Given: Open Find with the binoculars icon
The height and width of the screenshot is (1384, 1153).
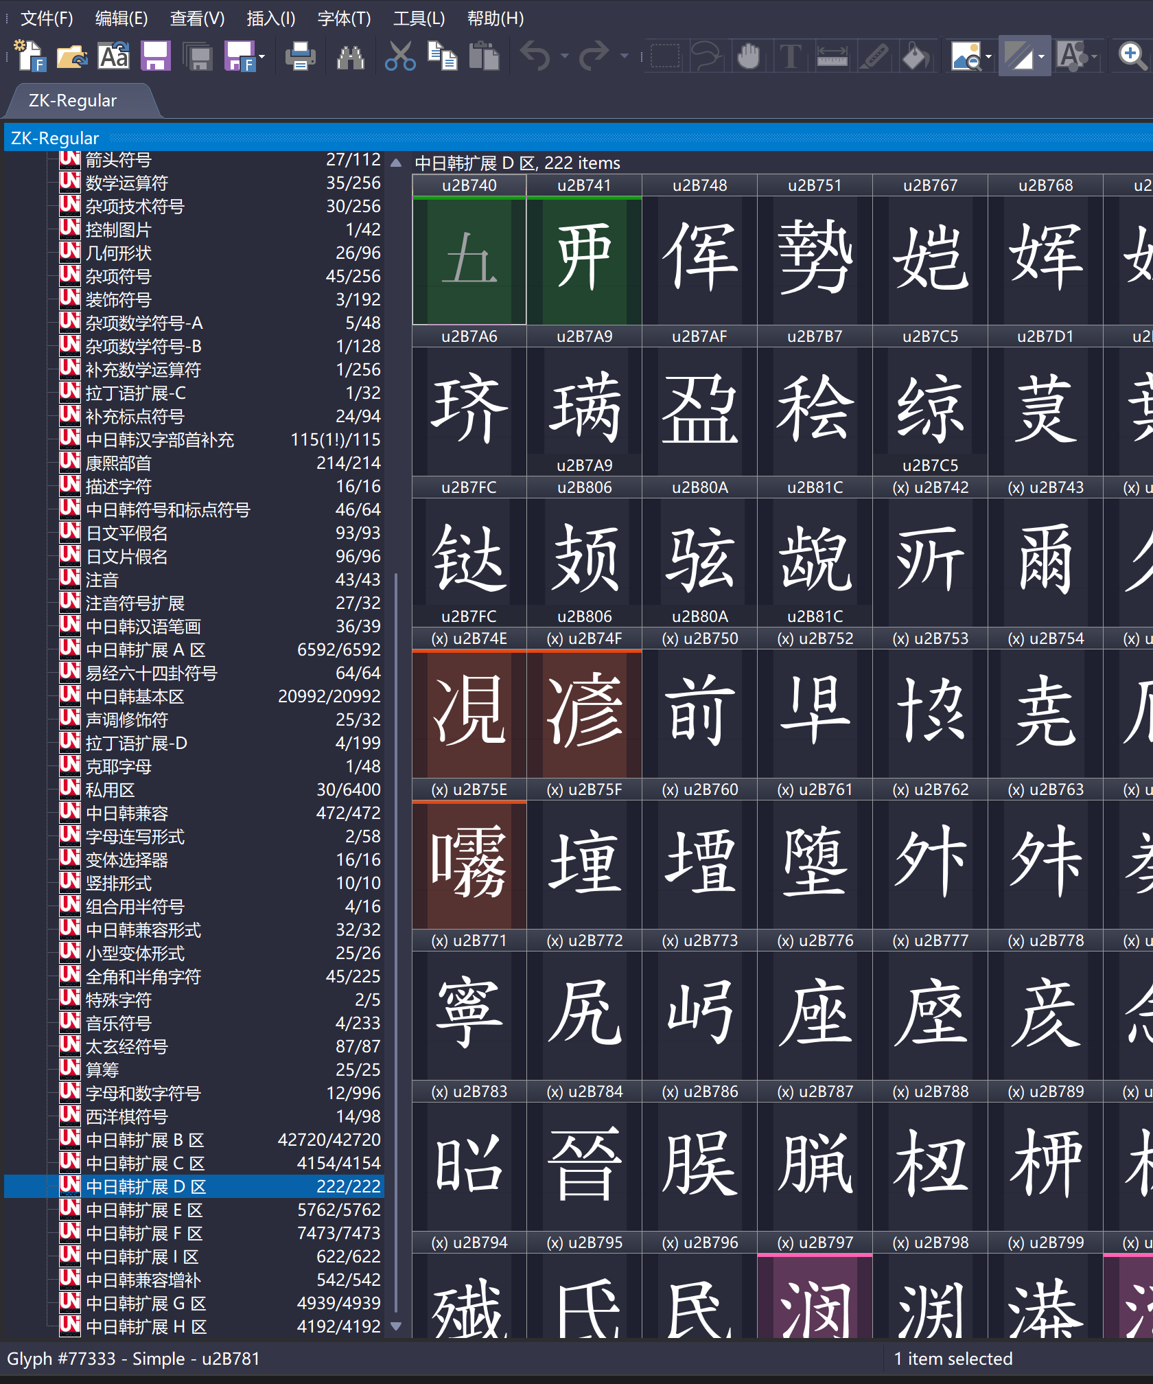Looking at the screenshot, I should (351, 56).
